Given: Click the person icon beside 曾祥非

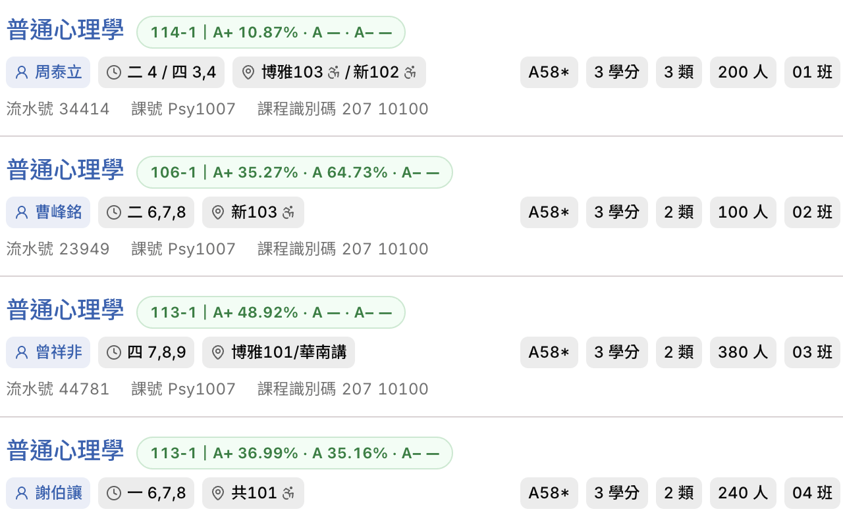Looking at the screenshot, I should coord(22,352).
